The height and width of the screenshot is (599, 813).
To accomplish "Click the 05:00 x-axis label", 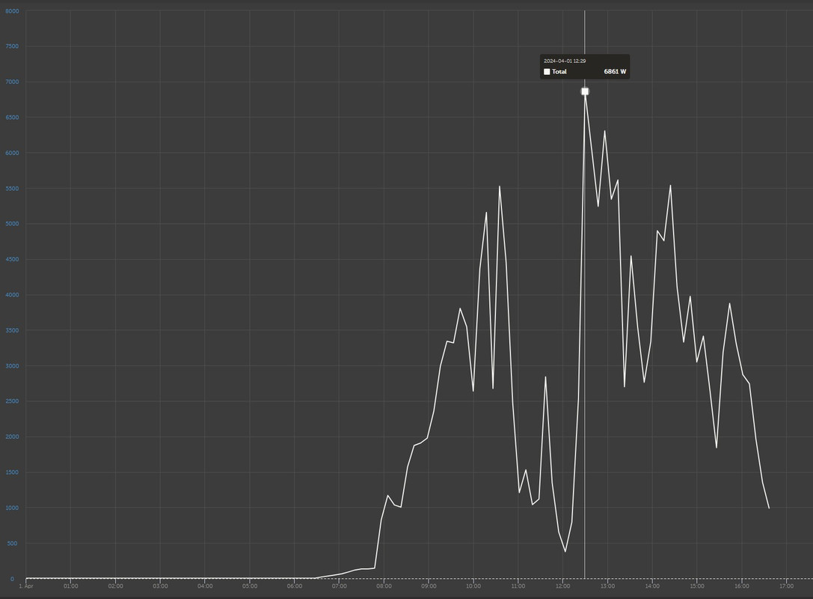I will point(250,586).
